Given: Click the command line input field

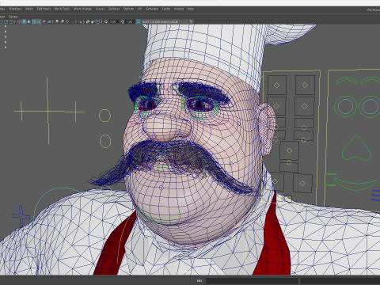Looking at the screenshot, I should [x=252, y=280].
